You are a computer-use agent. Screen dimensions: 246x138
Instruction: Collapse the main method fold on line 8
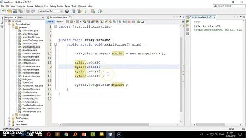point(55,44)
